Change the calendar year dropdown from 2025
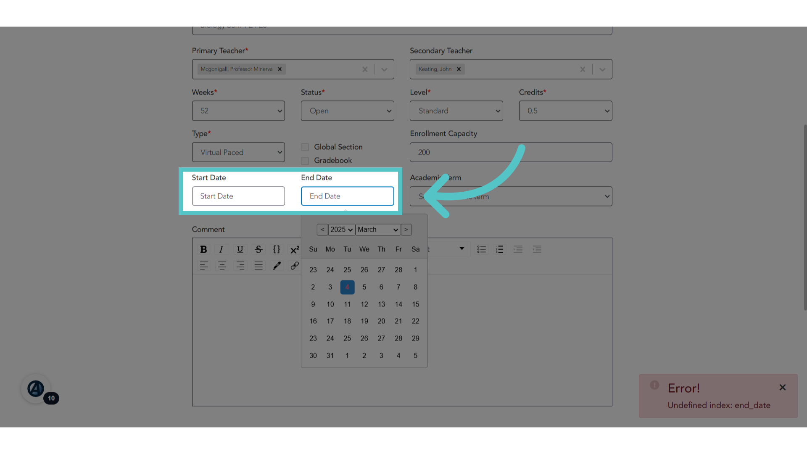807x454 pixels. click(x=341, y=230)
